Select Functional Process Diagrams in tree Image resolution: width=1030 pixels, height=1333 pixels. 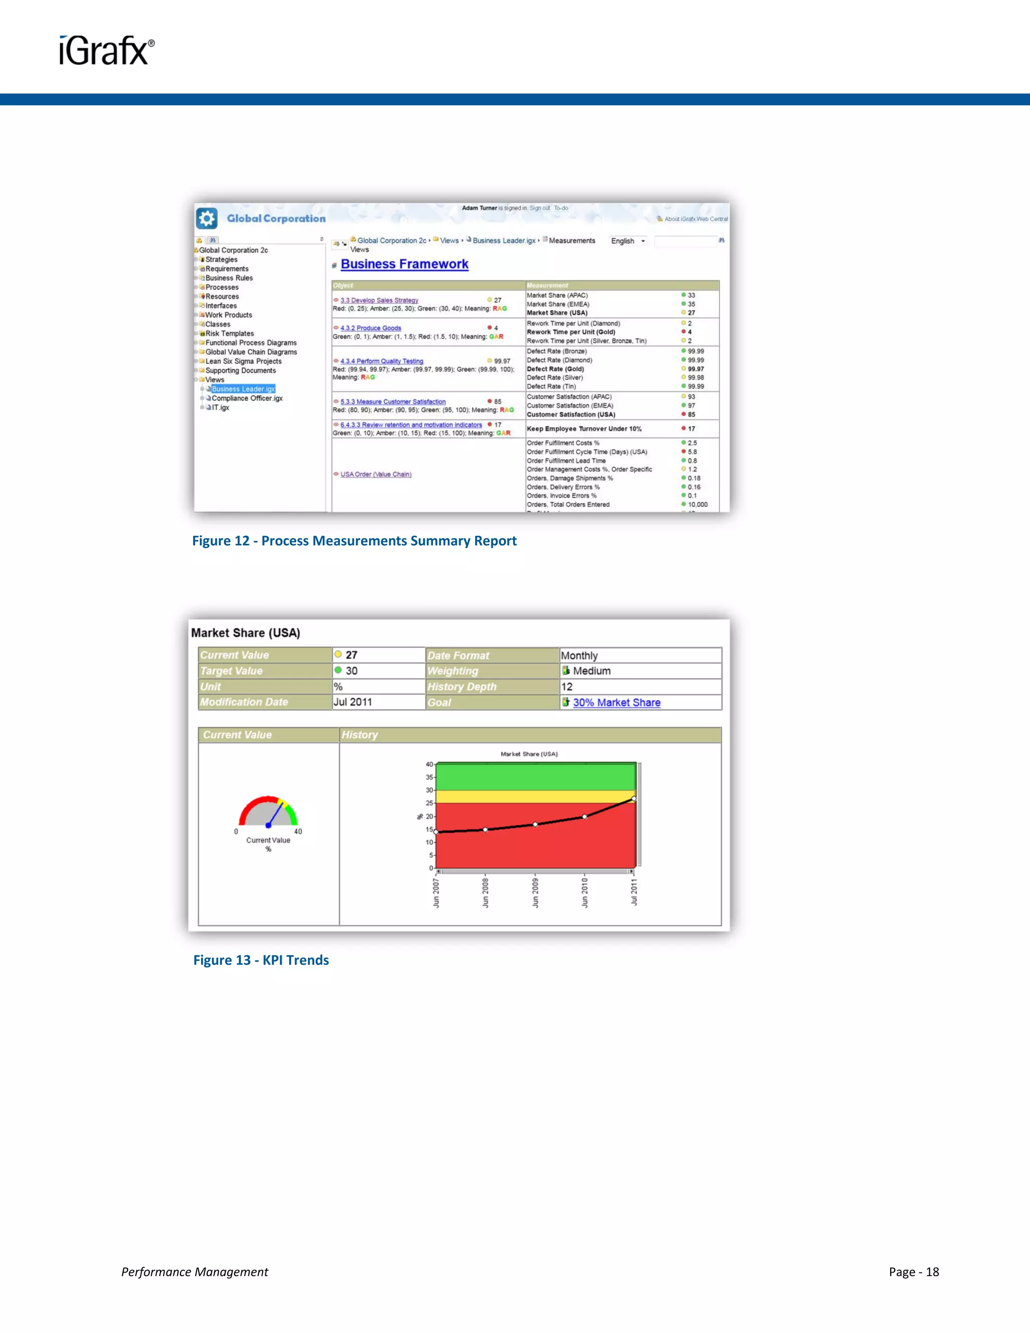(251, 343)
